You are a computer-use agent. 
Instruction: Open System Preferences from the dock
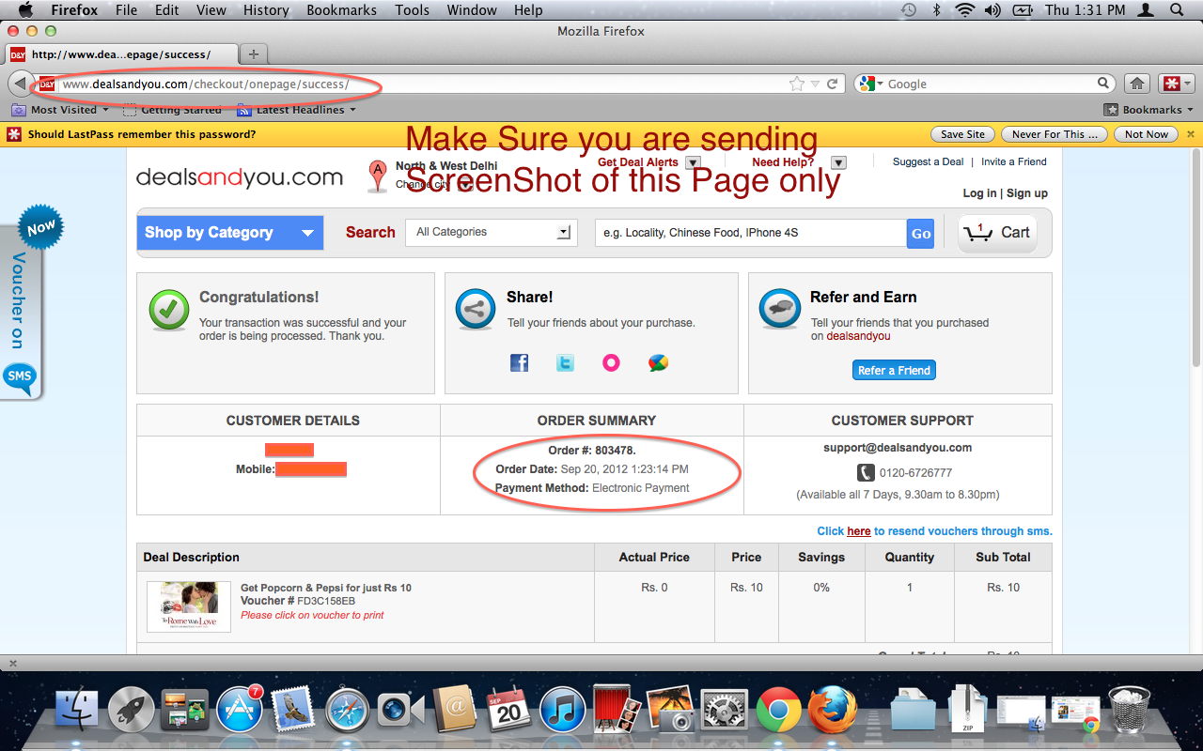tap(725, 710)
